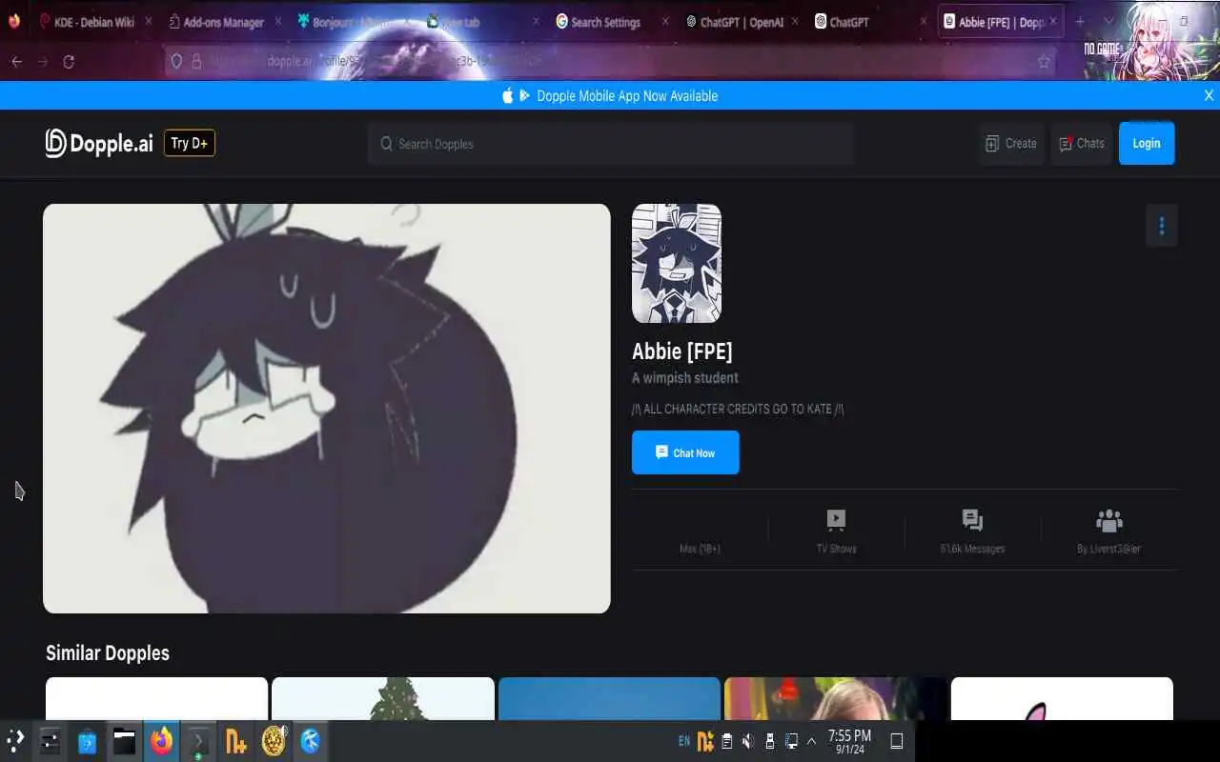Click the Abbie [FPE] title text
This screenshot has height=762, width=1220.
pos(682,351)
